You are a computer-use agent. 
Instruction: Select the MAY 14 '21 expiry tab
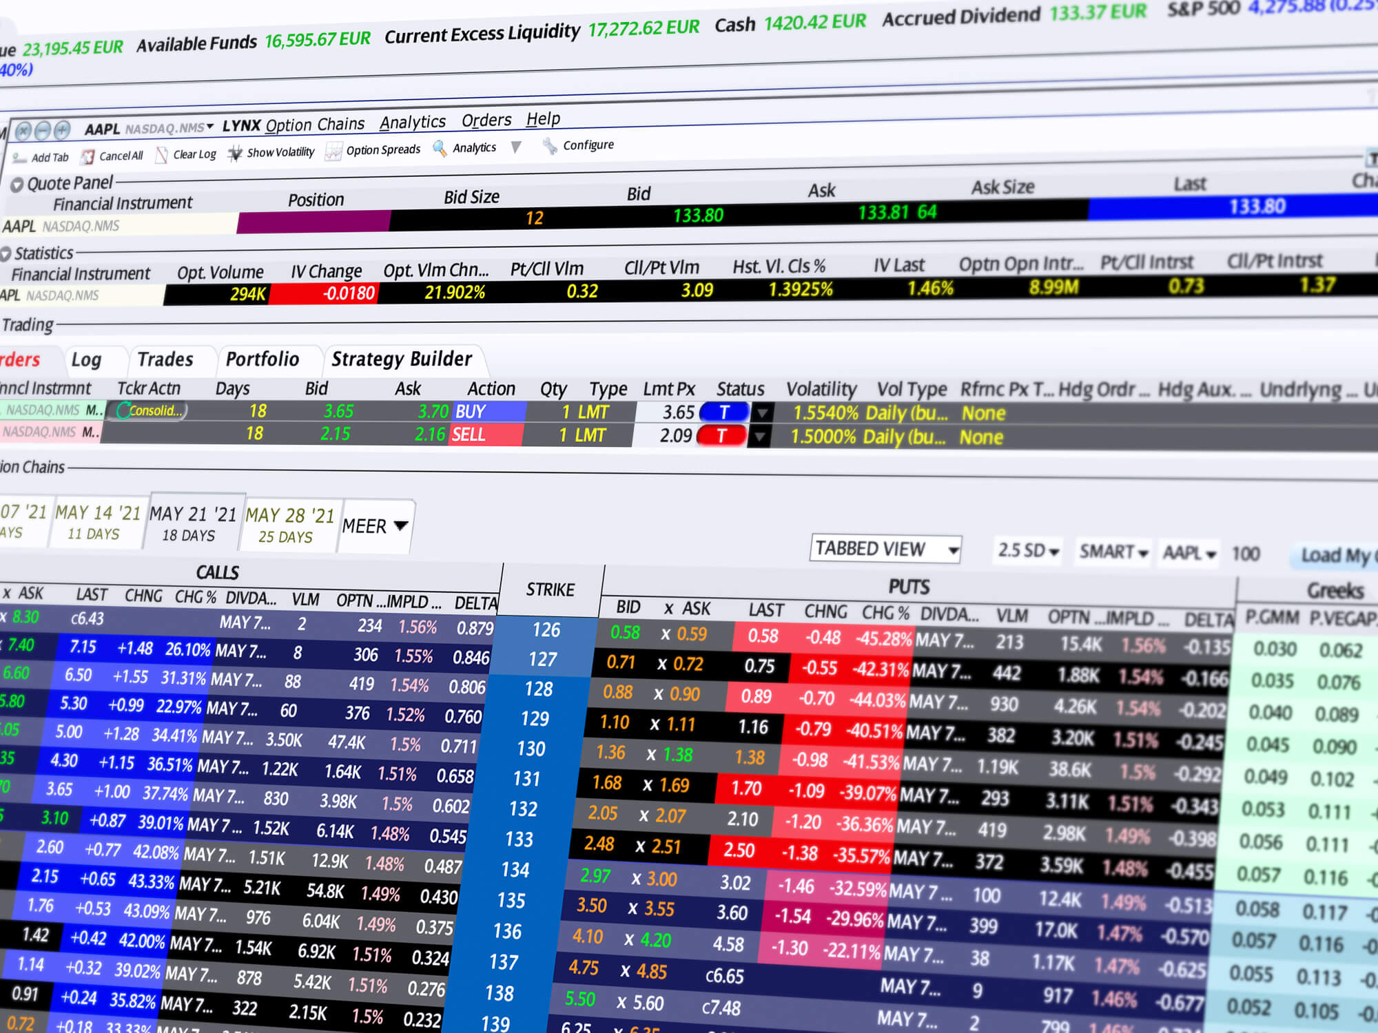click(x=97, y=522)
